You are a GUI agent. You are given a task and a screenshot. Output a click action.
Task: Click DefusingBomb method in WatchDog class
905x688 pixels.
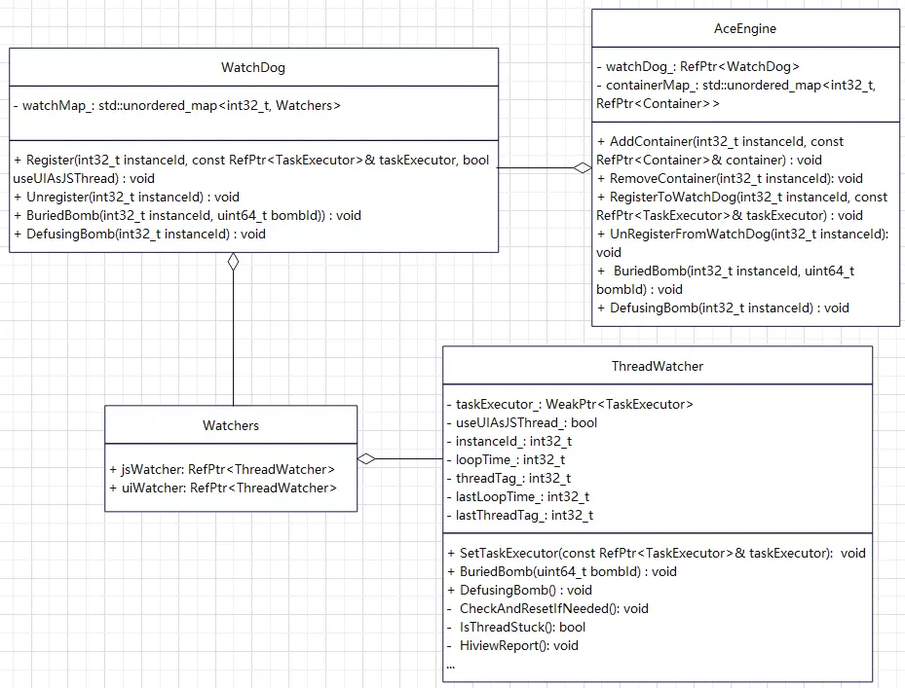139,234
